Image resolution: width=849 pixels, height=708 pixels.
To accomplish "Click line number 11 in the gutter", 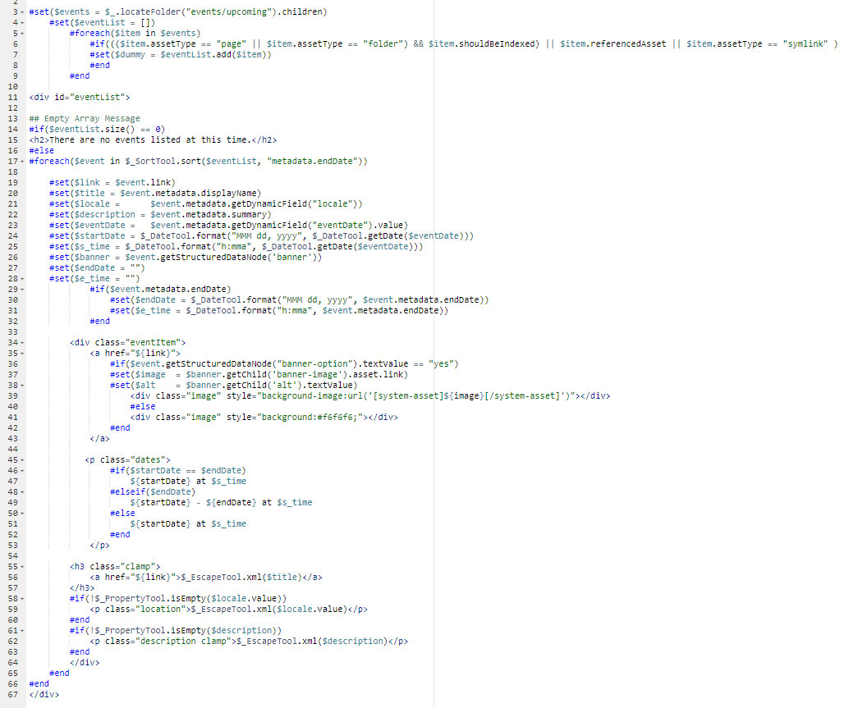I will tap(12, 98).
